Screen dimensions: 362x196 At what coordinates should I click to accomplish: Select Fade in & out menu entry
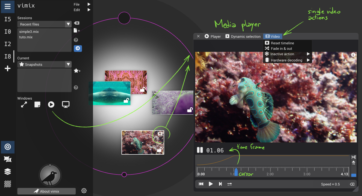coord(281,48)
